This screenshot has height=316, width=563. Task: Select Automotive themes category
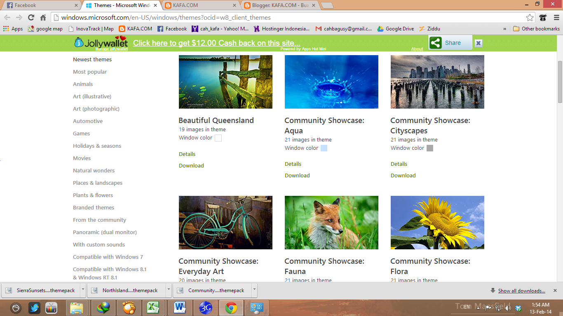(x=88, y=121)
